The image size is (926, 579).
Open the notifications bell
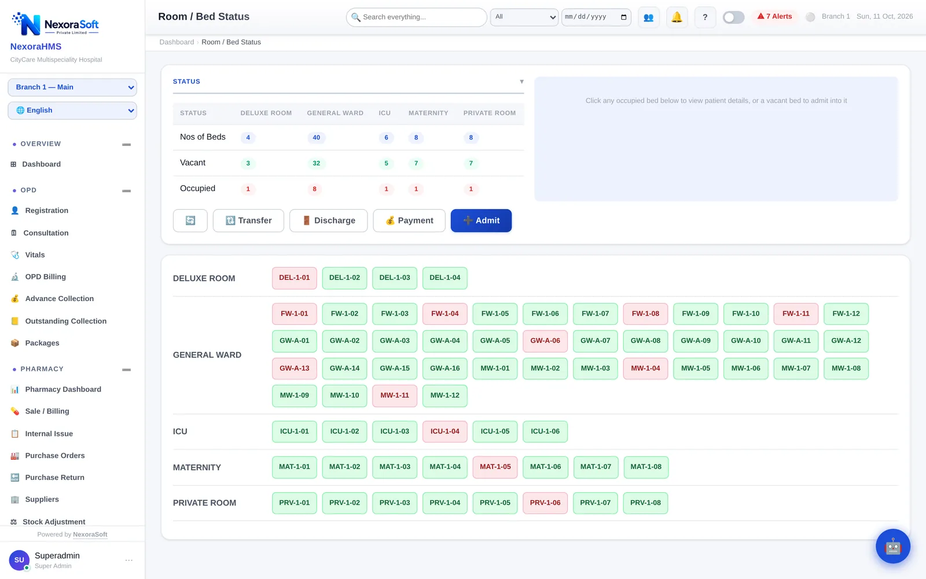point(677,17)
